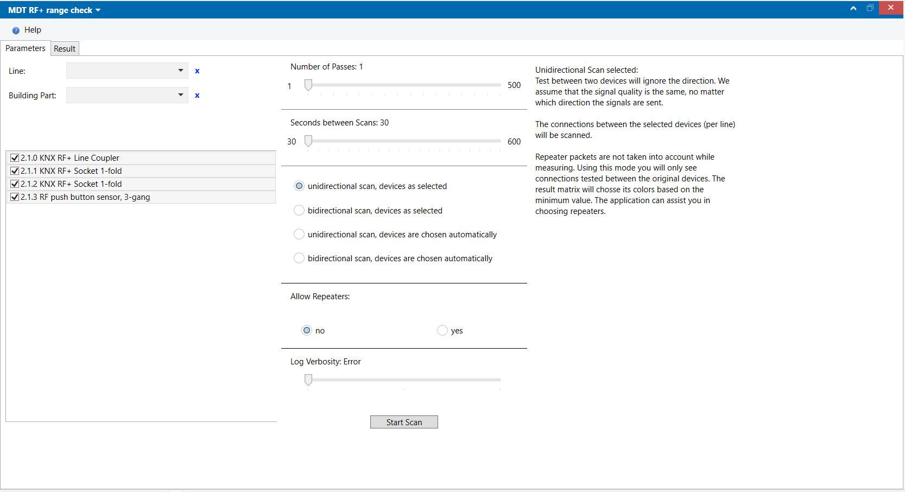Collapse the window with the up chevron

pos(853,8)
